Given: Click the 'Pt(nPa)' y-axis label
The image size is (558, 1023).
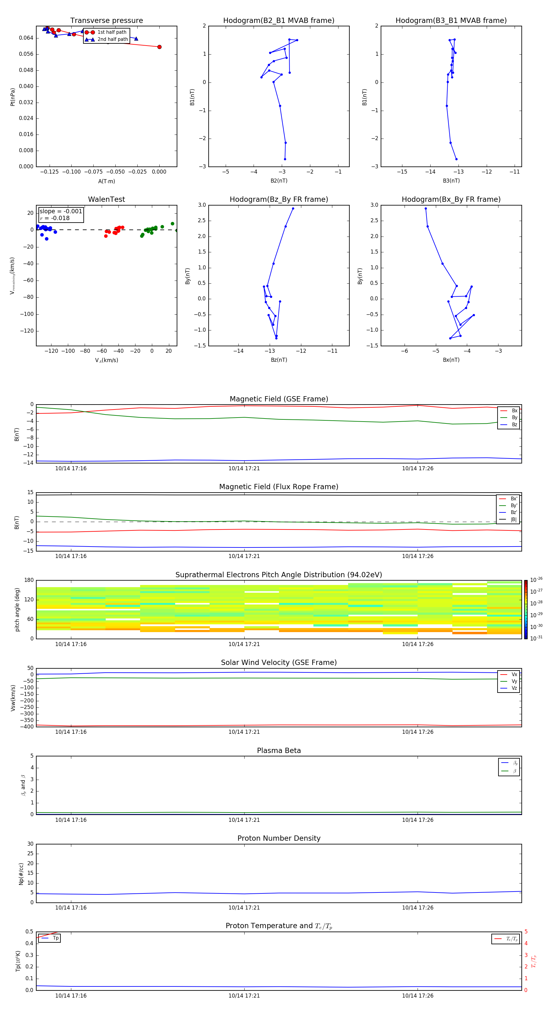Looking at the screenshot, I should (13, 96).
